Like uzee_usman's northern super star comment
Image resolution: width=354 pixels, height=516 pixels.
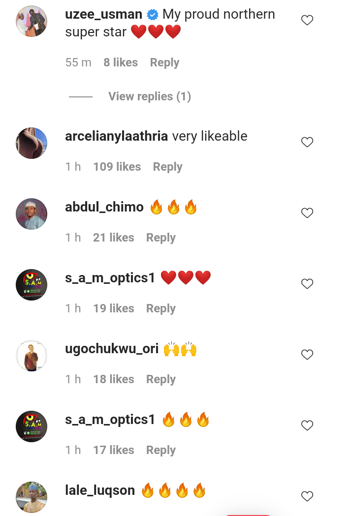pyautogui.click(x=307, y=20)
